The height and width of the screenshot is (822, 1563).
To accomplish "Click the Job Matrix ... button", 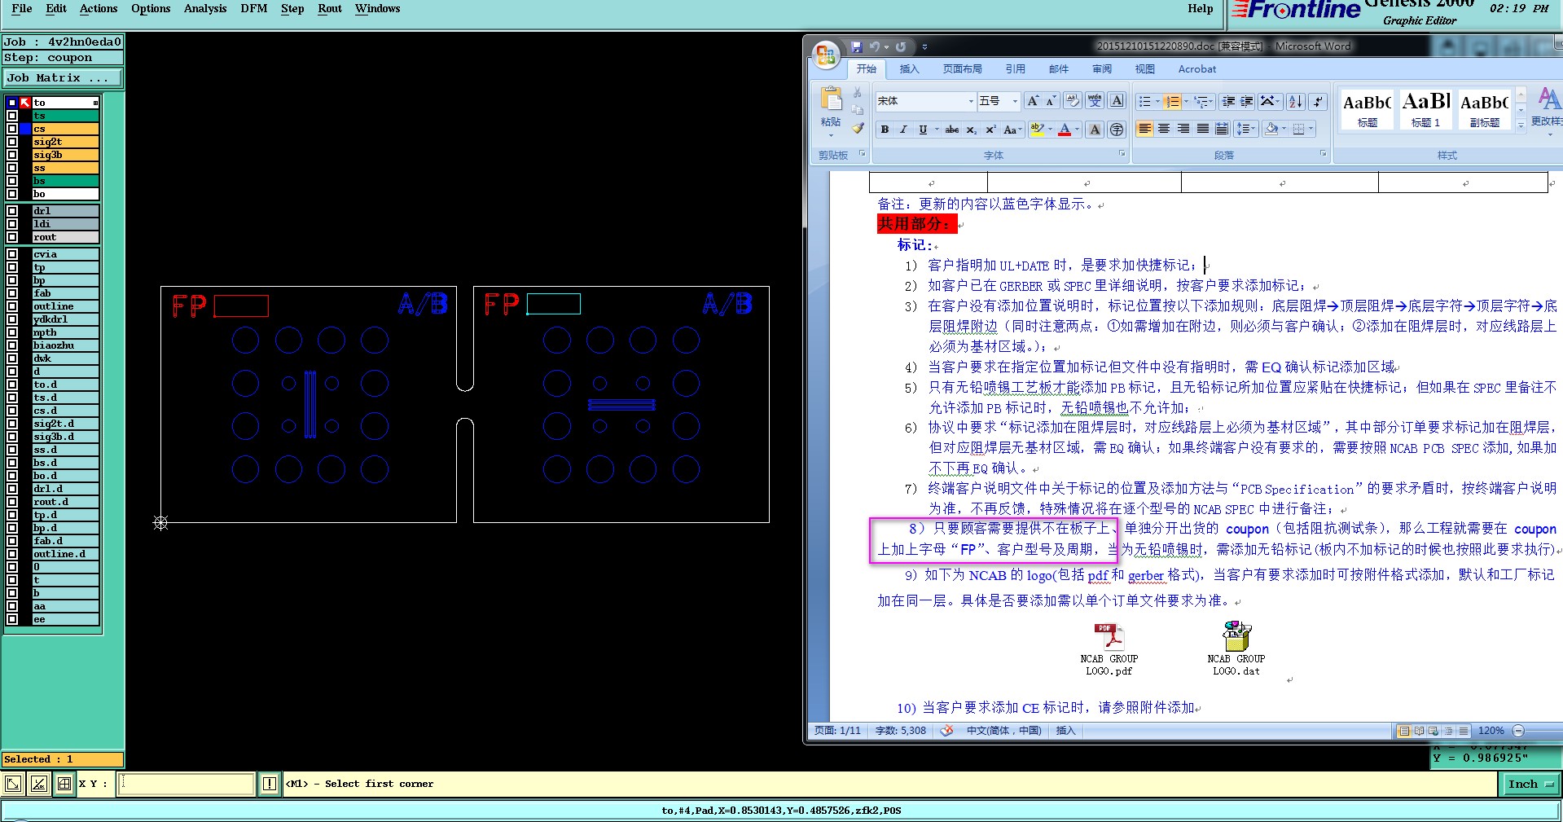I will click(63, 78).
